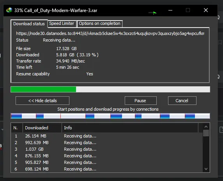Click the connection list scrollbar thumb
This screenshot has height=181, width=223.
206,133
